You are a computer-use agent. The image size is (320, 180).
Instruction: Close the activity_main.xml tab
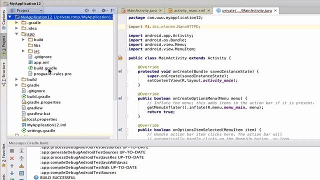click(208, 10)
